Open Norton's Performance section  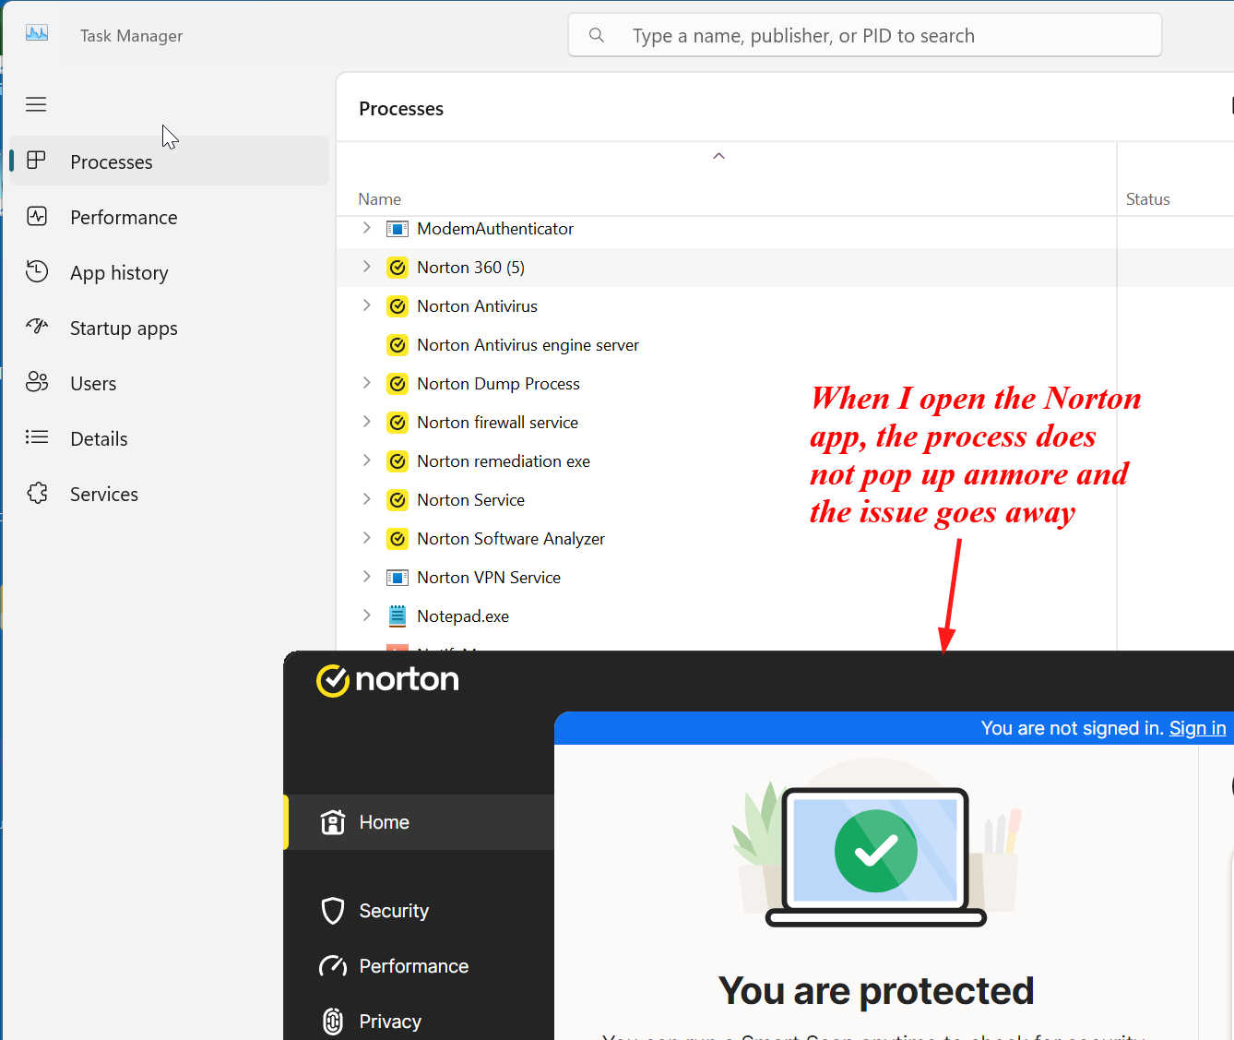pyautogui.click(x=413, y=966)
